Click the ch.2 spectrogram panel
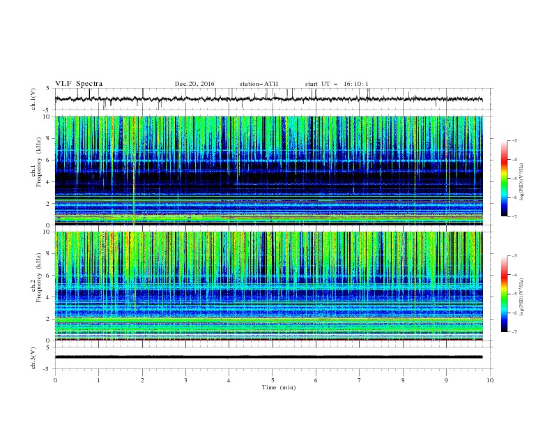Screen dimensions: 552x427 pos(268,286)
